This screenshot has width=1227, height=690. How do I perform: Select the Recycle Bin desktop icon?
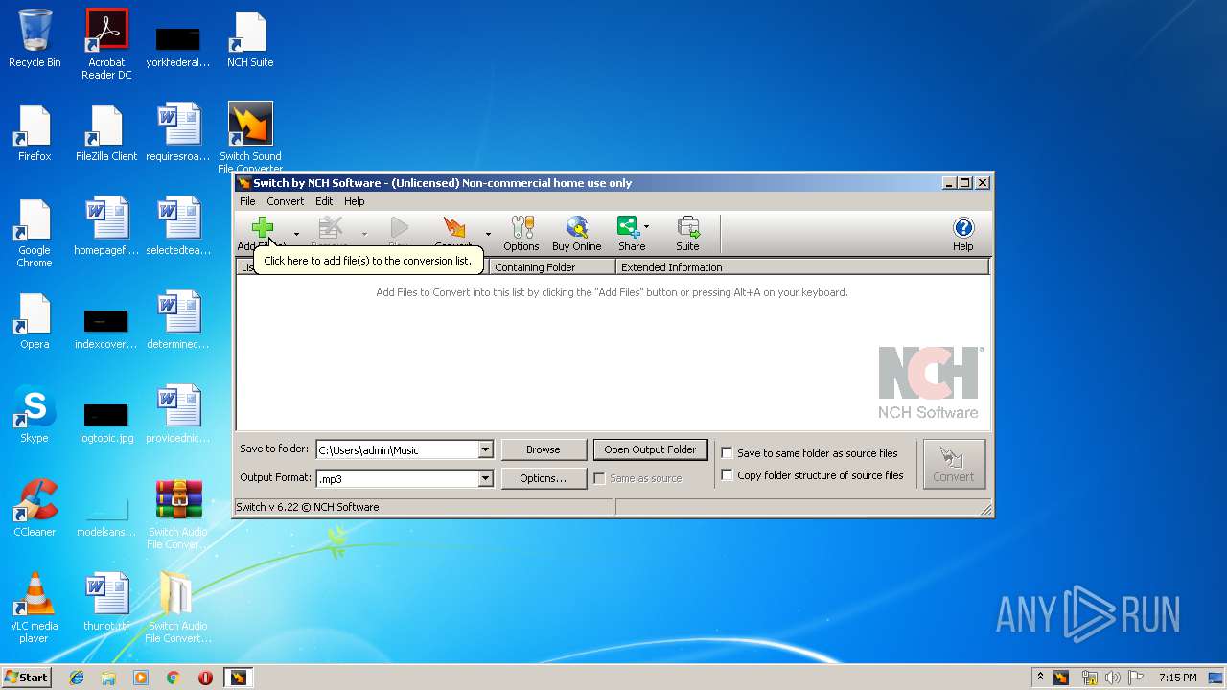tap(35, 38)
